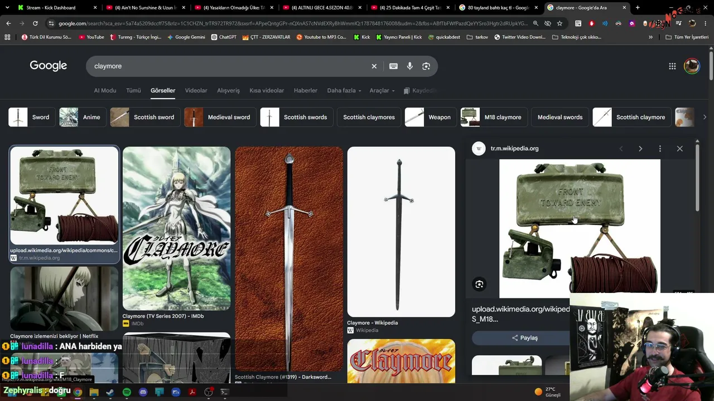Grab the preview panel scrollbar thumb
The image size is (714, 401).
(697, 178)
